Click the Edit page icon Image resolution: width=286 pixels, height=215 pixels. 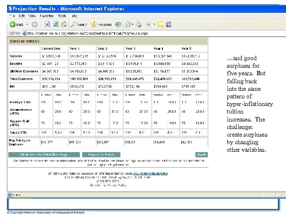pyautogui.click(x=148, y=24)
